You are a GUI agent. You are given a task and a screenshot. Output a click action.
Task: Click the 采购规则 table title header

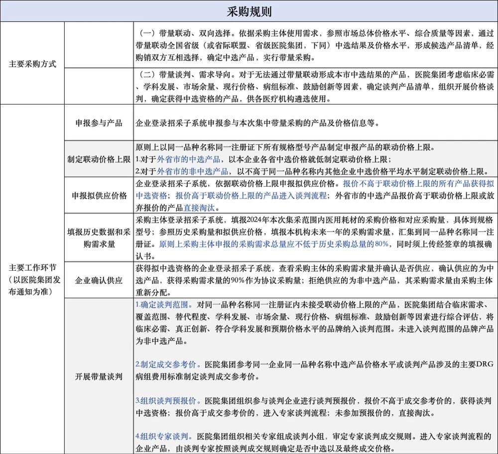tap(249, 10)
